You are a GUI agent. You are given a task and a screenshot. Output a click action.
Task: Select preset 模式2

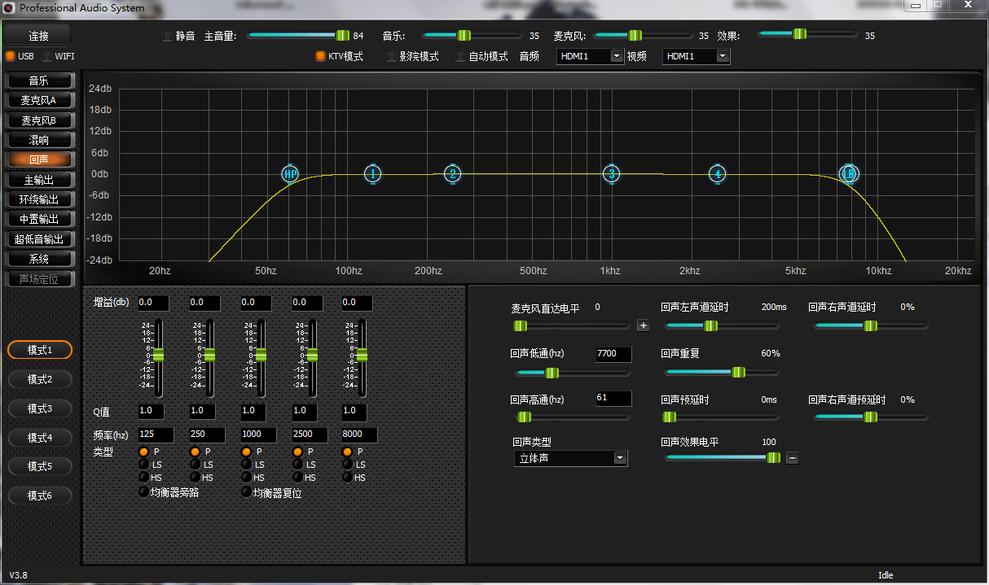click(40, 379)
